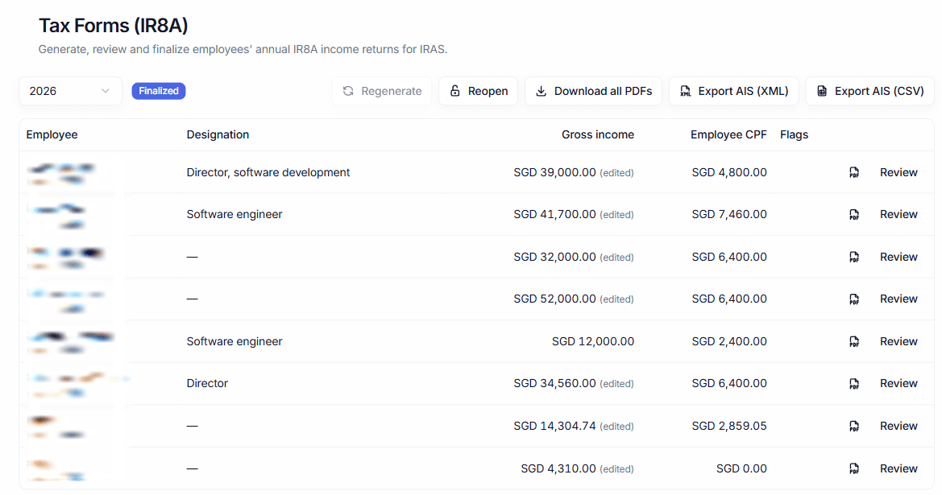This screenshot has height=495, width=942.
Task: Click the SGD 34,560.00 gross income
Action: tap(554, 383)
